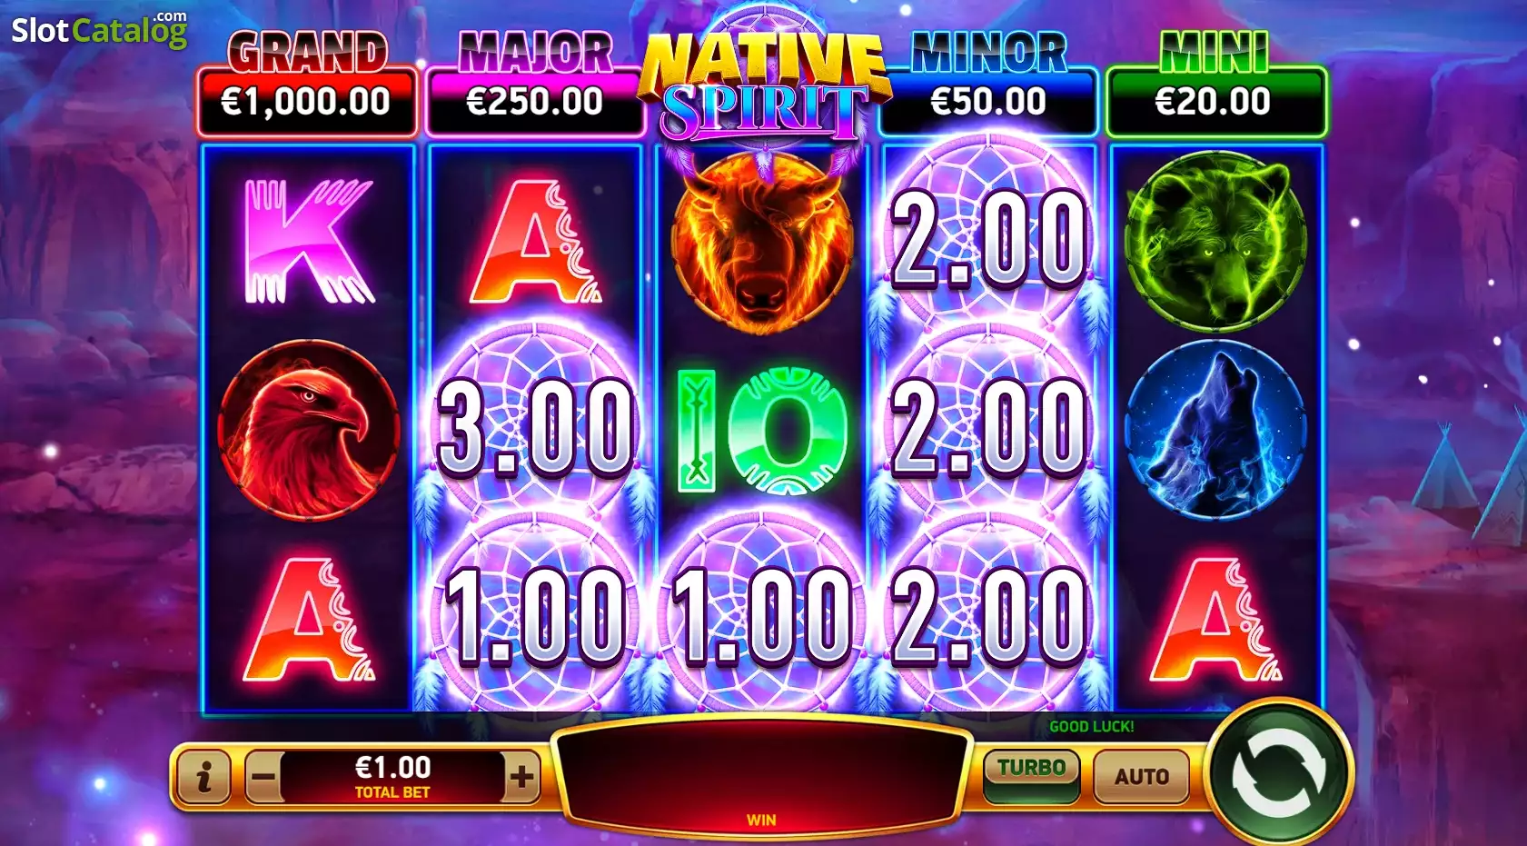Decrease total bet with minus button
Viewport: 1527px width, 846px height.
[x=263, y=777]
